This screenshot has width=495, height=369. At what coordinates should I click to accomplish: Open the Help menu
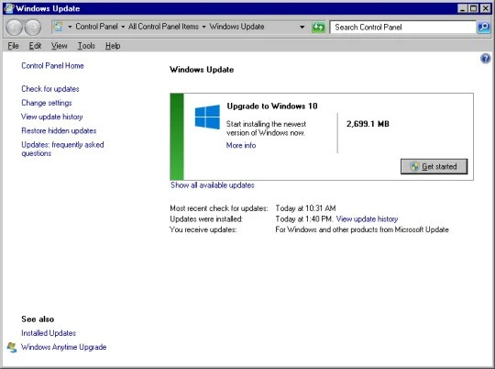tap(113, 46)
